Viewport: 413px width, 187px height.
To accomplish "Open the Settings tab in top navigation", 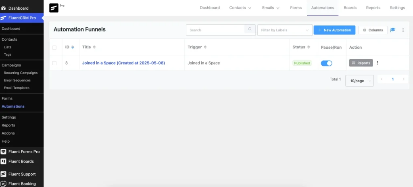I will [x=397, y=8].
